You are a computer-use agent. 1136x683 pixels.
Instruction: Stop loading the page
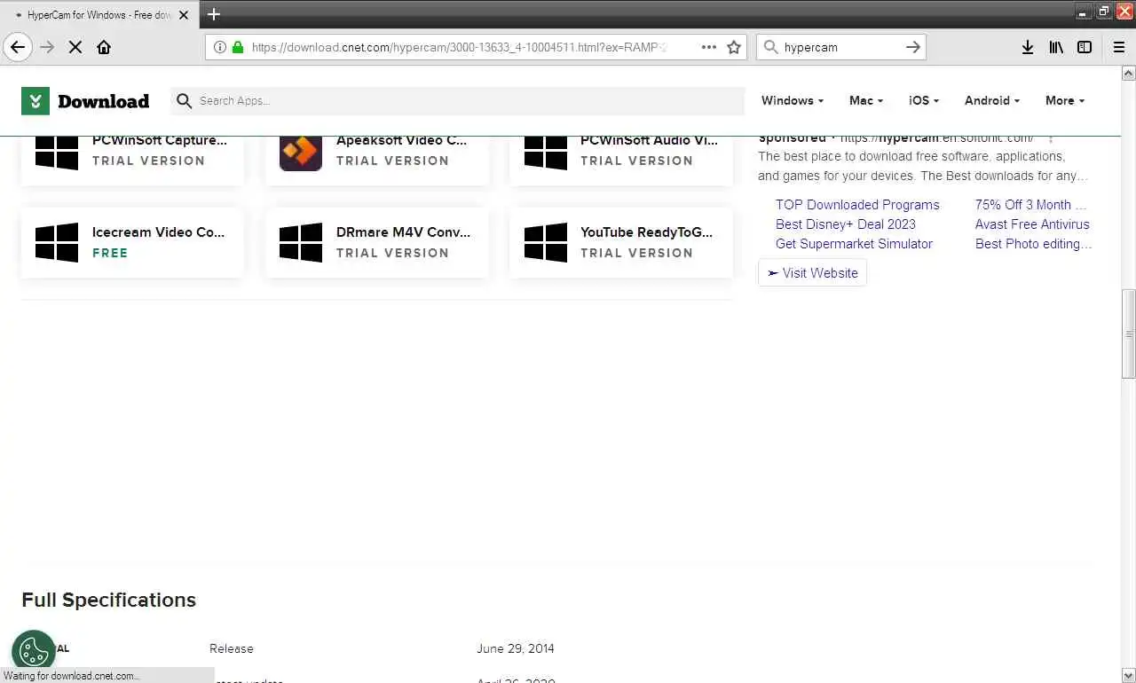[x=75, y=47]
